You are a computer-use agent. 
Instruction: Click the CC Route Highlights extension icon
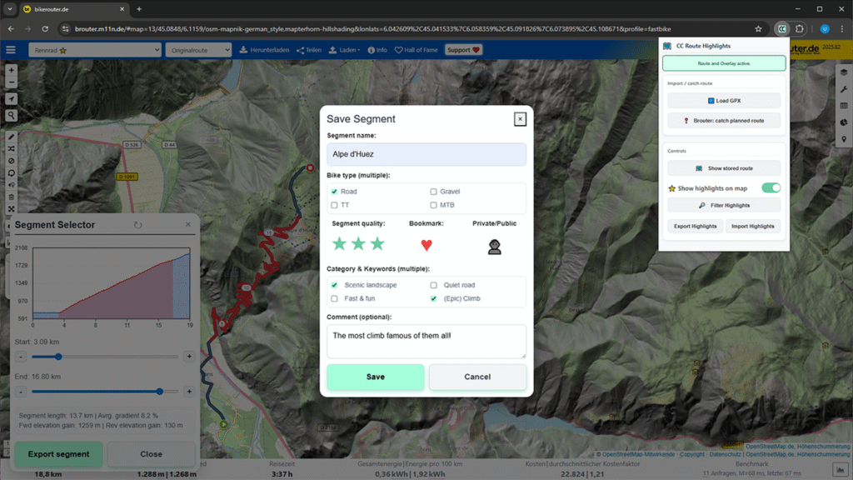pos(781,28)
